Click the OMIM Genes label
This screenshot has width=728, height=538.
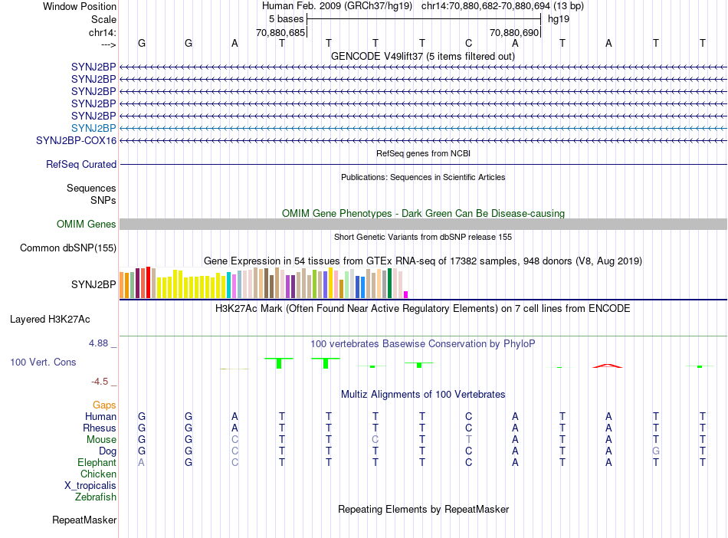(86, 225)
